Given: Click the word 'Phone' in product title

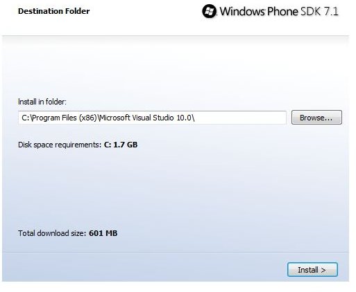Looking at the screenshot, I should coord(282,11).
